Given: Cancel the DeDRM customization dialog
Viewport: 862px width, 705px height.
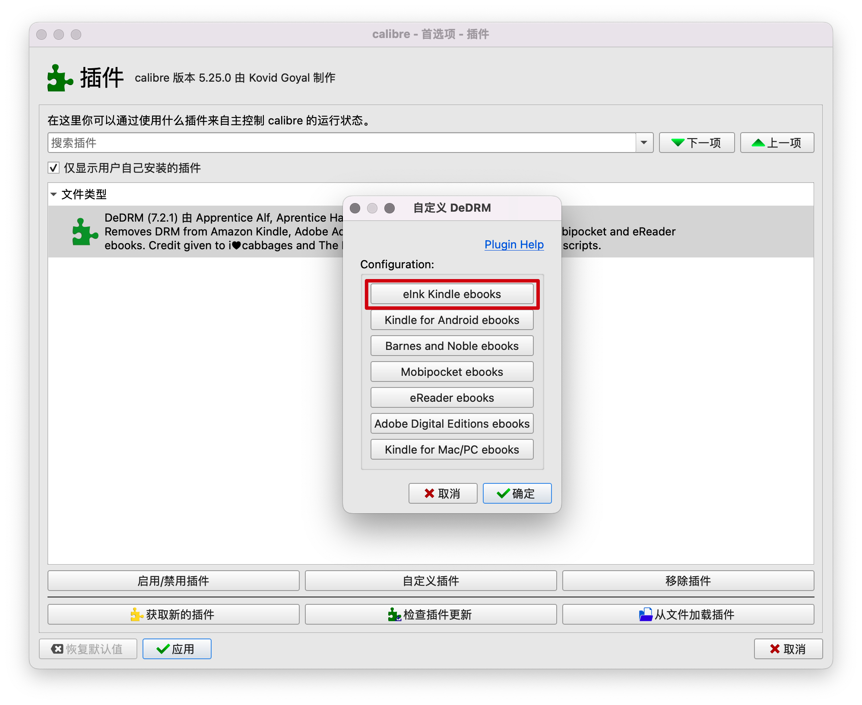Looking at the screenshot, I should coord(443,493).
